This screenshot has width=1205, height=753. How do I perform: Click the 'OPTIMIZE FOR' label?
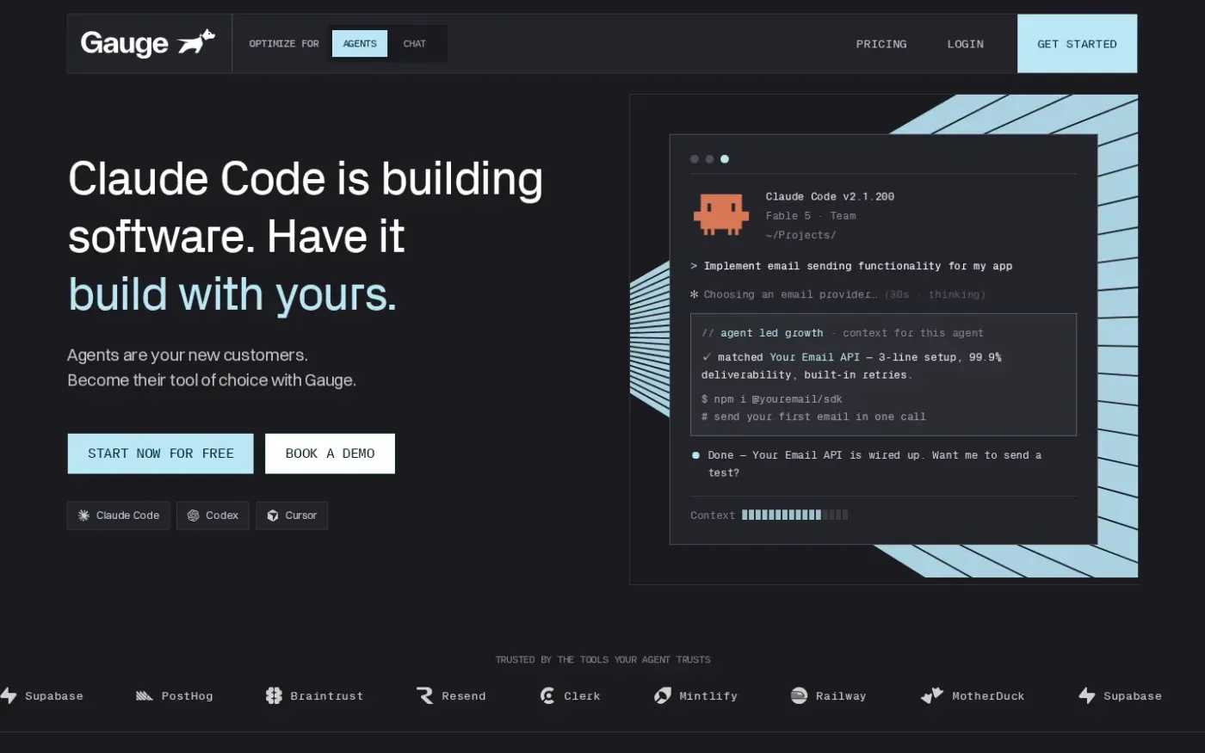coord(284,44)
